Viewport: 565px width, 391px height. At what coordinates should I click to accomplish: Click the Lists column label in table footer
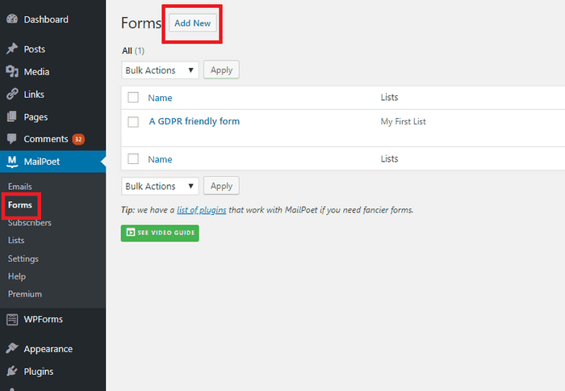(x=390, y=159)
